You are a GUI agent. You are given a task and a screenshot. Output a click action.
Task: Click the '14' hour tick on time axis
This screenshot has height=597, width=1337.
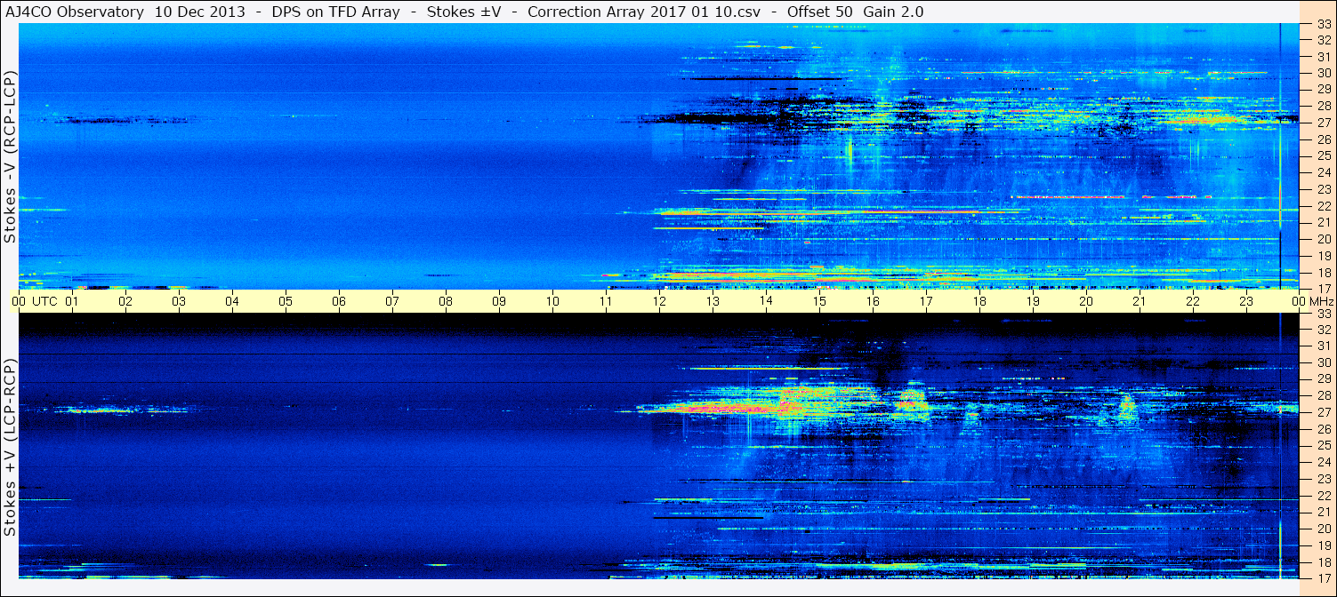pos(766,301)
